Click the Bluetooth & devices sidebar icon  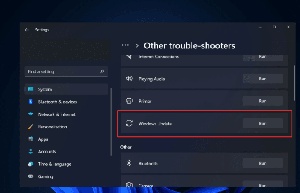[31, 102]
